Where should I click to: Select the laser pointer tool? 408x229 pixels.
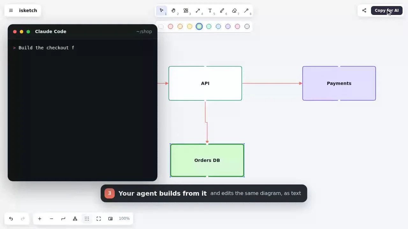(246, 10)
